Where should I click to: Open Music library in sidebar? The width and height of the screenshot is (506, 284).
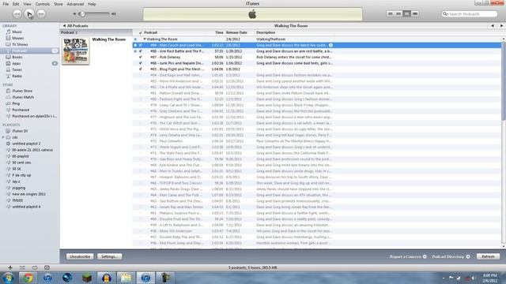coord(17,32)
